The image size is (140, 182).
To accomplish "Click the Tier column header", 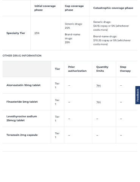I will point(58,69).
